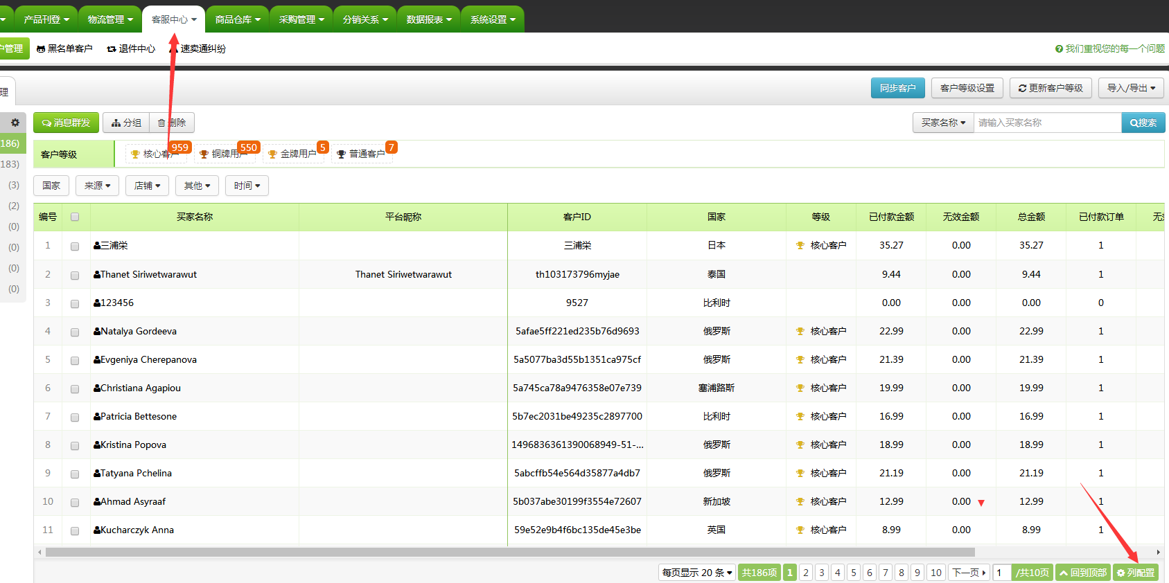The image size is (1169, 583).
Task: Click user icon beside Thanet Siriwetwarawut
Action: point(97,275)
